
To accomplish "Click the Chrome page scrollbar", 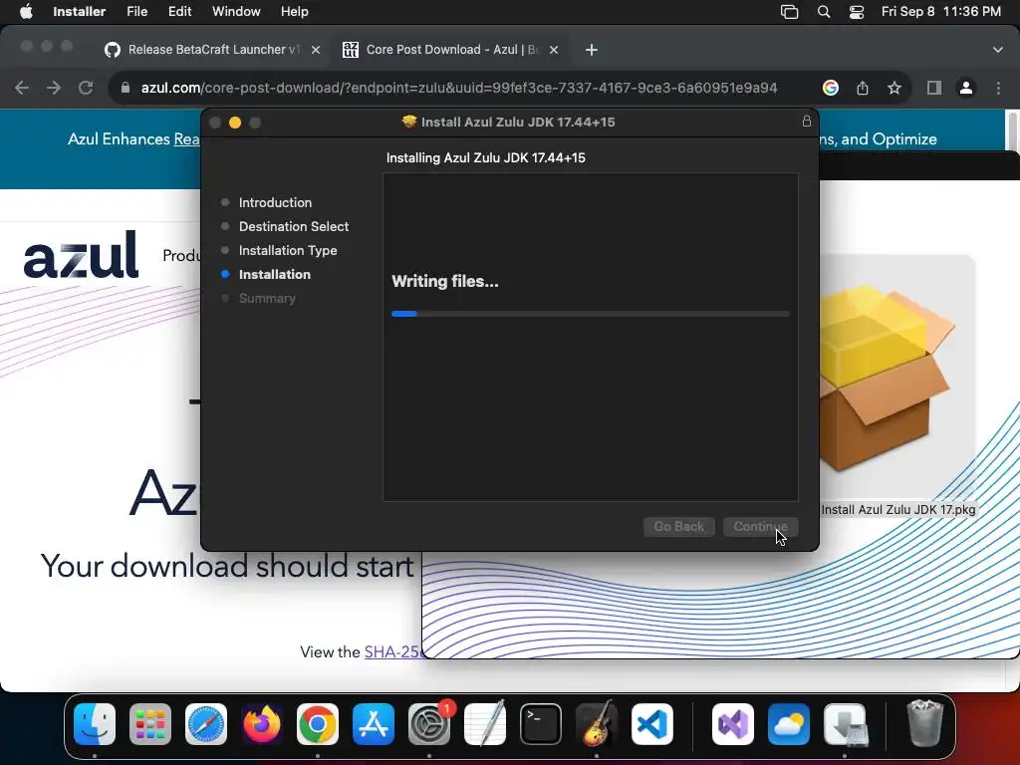I will point(1012,130).
